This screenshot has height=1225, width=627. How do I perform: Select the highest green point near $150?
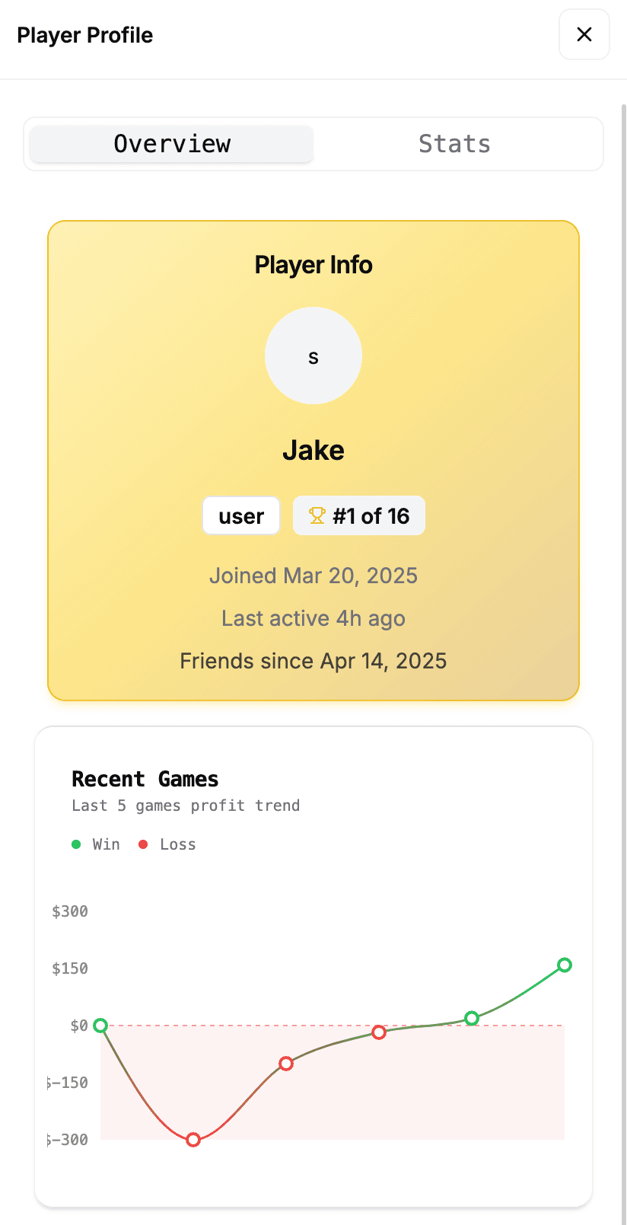564,965
